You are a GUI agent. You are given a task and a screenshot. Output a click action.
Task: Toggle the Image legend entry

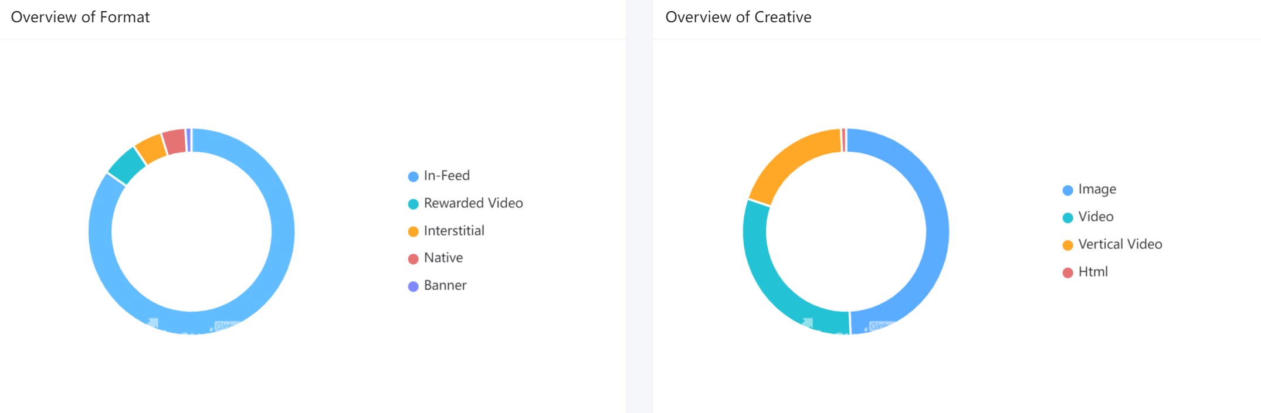[x=1089, y=189]
